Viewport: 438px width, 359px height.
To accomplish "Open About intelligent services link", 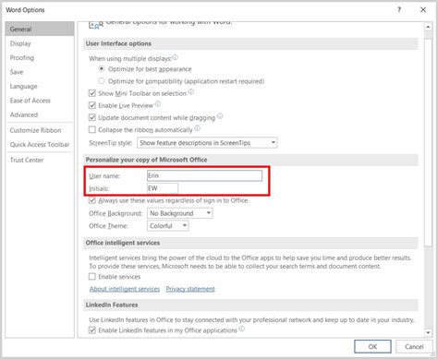I will [125, 289].
